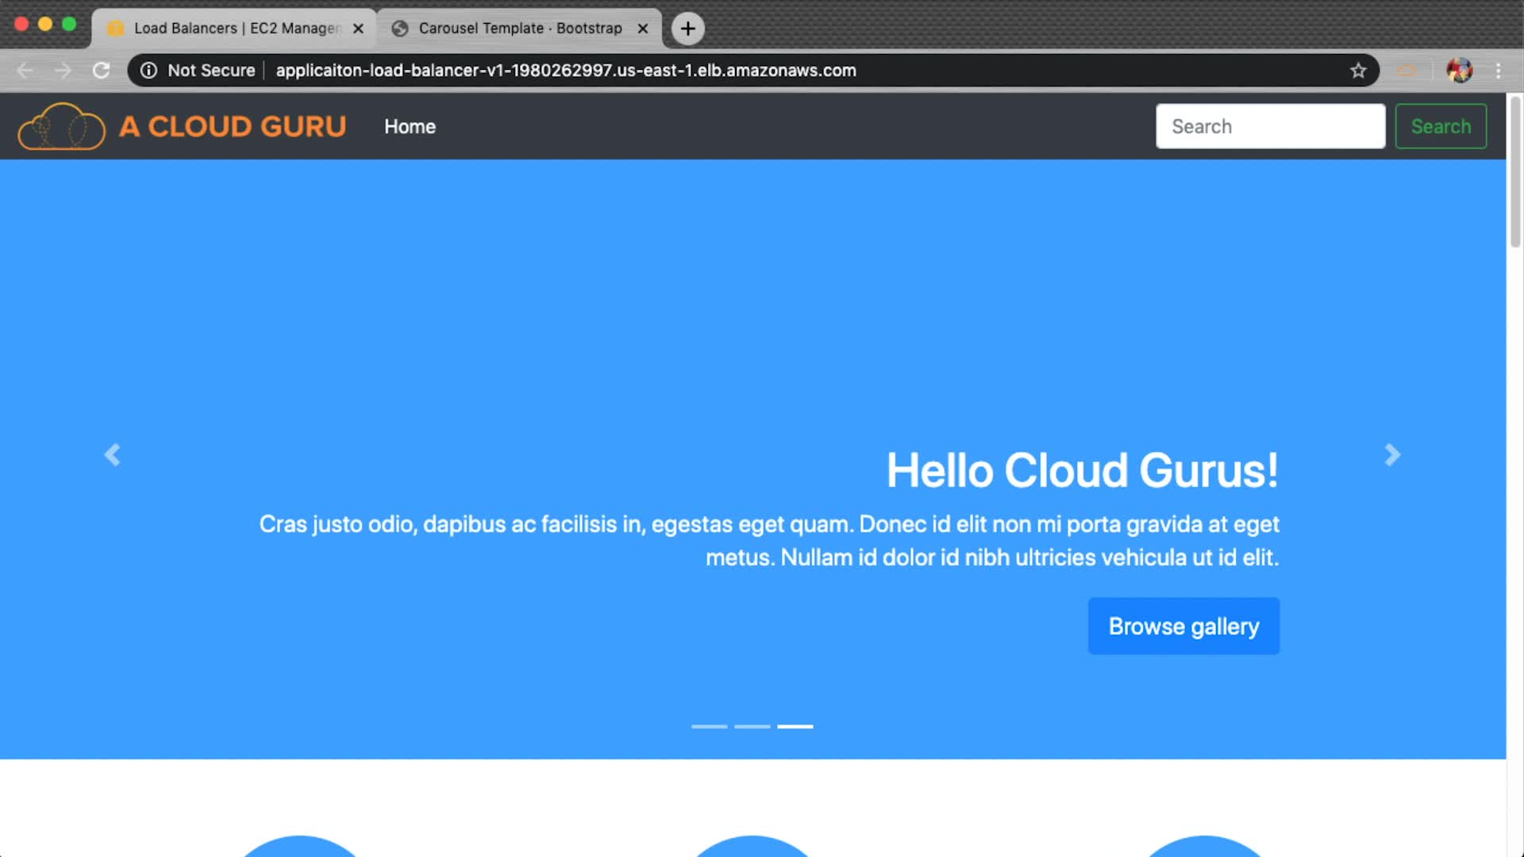Click the browser extension icon beside avatar
This screenshot has height=857, width=1524.
tap(1407, 71)
